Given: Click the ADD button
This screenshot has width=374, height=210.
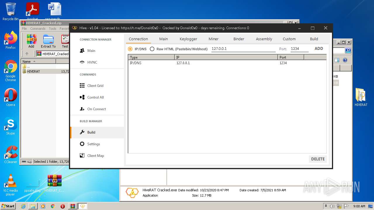Looking at the screenshot, I should pyautogui.click(x=319, y=48).
